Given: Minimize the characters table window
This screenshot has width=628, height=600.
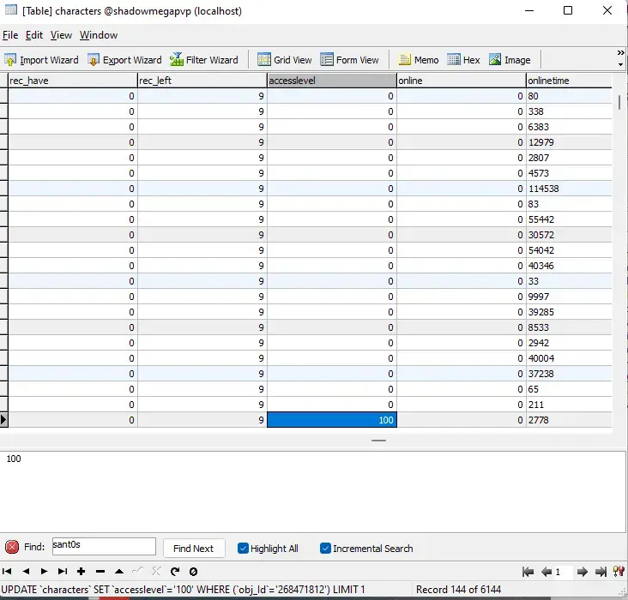Looking at the screenshot, I should point(529,10).
